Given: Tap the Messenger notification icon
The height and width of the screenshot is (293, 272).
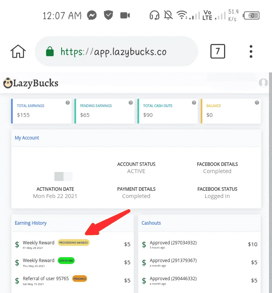Looking at the screenshot, I should (x=92, y=15).
